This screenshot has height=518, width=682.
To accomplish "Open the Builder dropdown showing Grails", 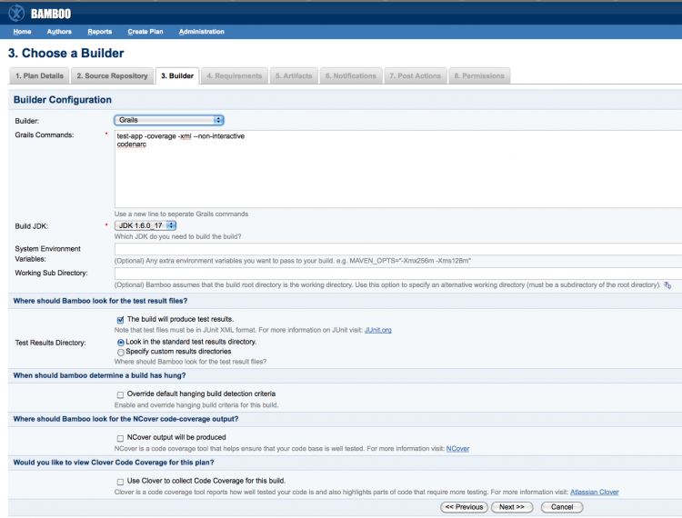I will (169, 120).
